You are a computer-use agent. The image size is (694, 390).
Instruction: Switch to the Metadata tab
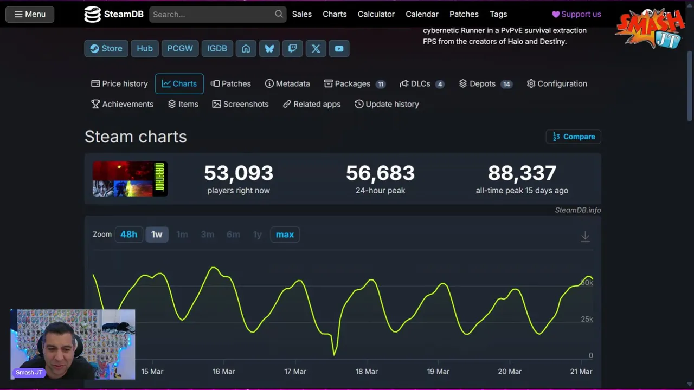pyautogui.click(x=287, y=83)
